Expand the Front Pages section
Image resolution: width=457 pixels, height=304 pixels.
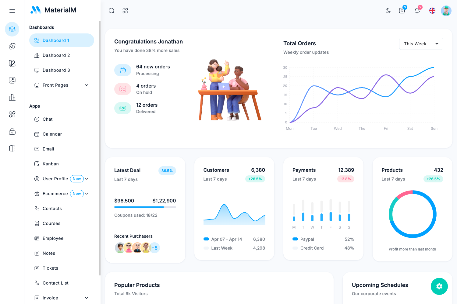point(61,85)
